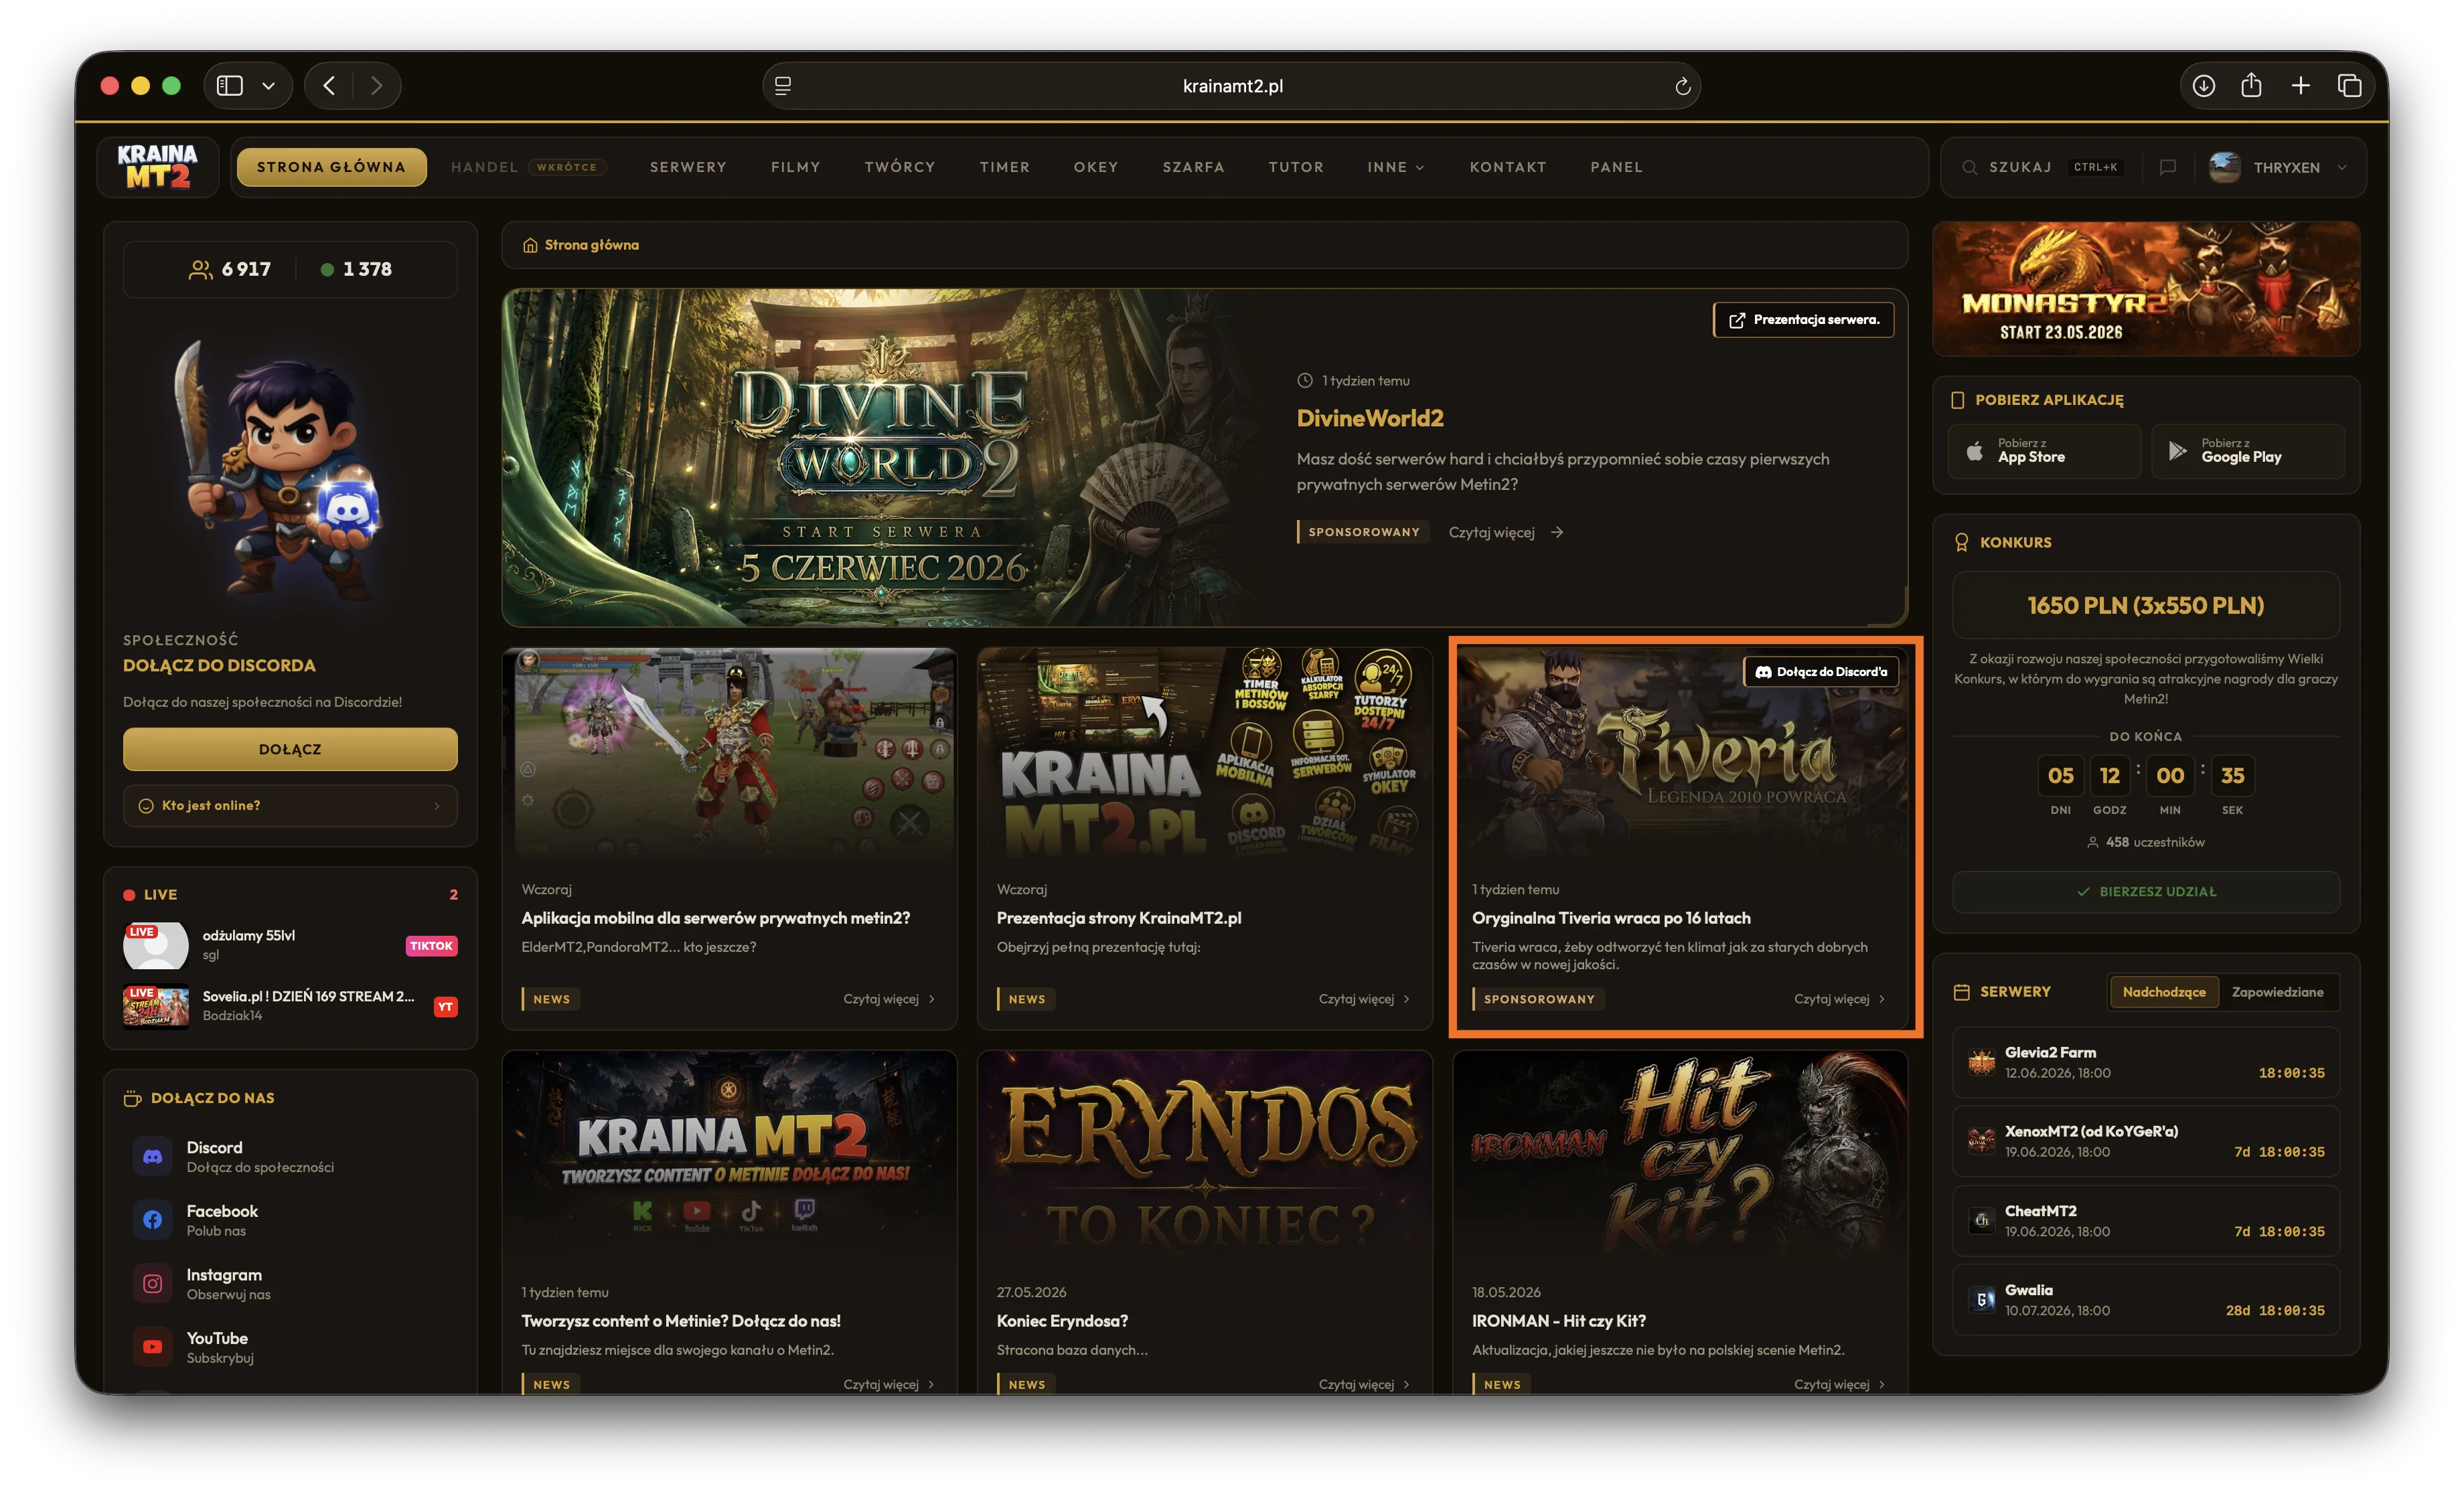Toggle the Safari sidebar
This screenshot has height=1494, width=2464.
click(230, 86)
